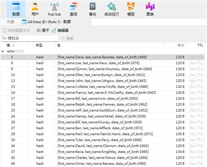
Task: Open the 用户 (User) icon
Action: click(x=35, y=9)
